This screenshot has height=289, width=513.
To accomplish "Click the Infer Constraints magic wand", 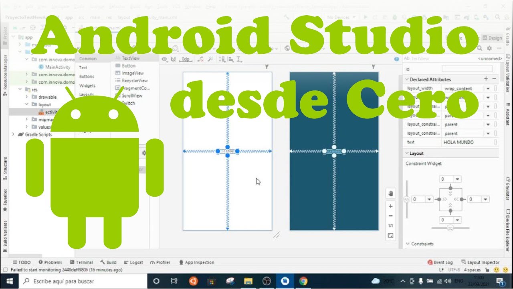I will (x=210, y=59).
